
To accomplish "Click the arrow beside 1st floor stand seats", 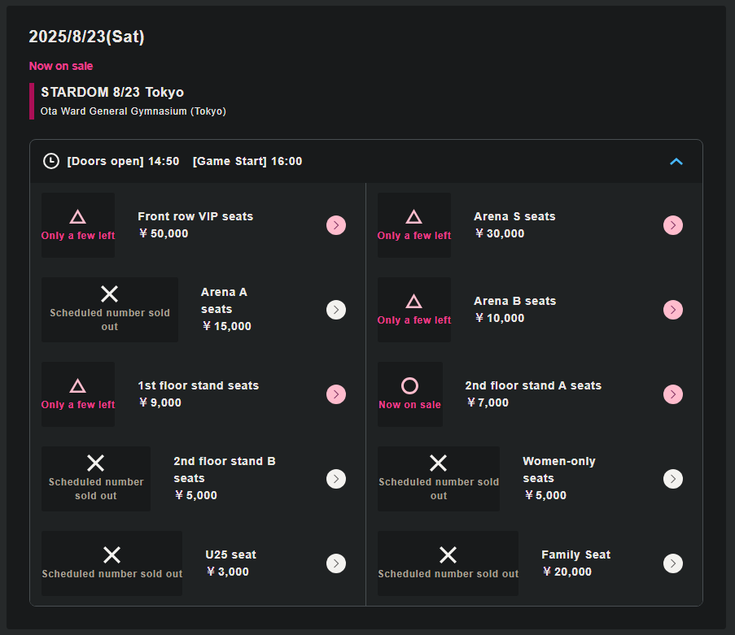I will pos(336,394).
